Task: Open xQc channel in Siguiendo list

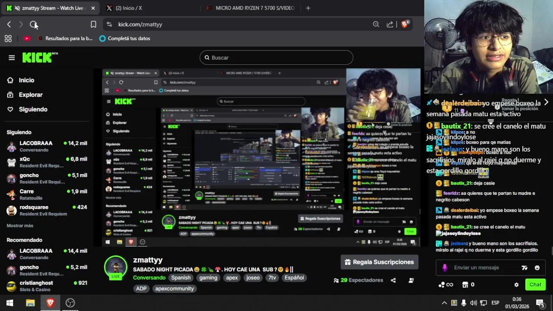Action: point(47,162)
